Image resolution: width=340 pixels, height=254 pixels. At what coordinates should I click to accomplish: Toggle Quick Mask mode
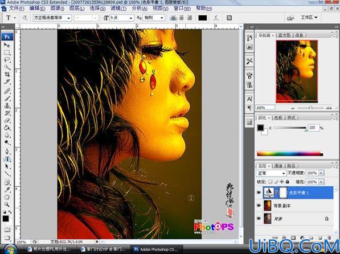click(x=7, y=230)
